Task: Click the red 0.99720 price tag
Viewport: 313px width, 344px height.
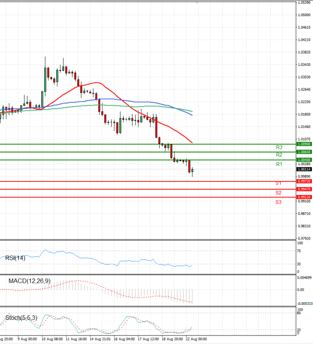Action: pyautogui.click(x=304, y=181)
